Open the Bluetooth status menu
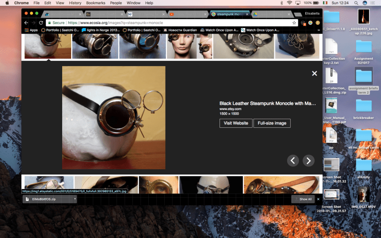Screen dimensions: 381x238 [281, 3]
